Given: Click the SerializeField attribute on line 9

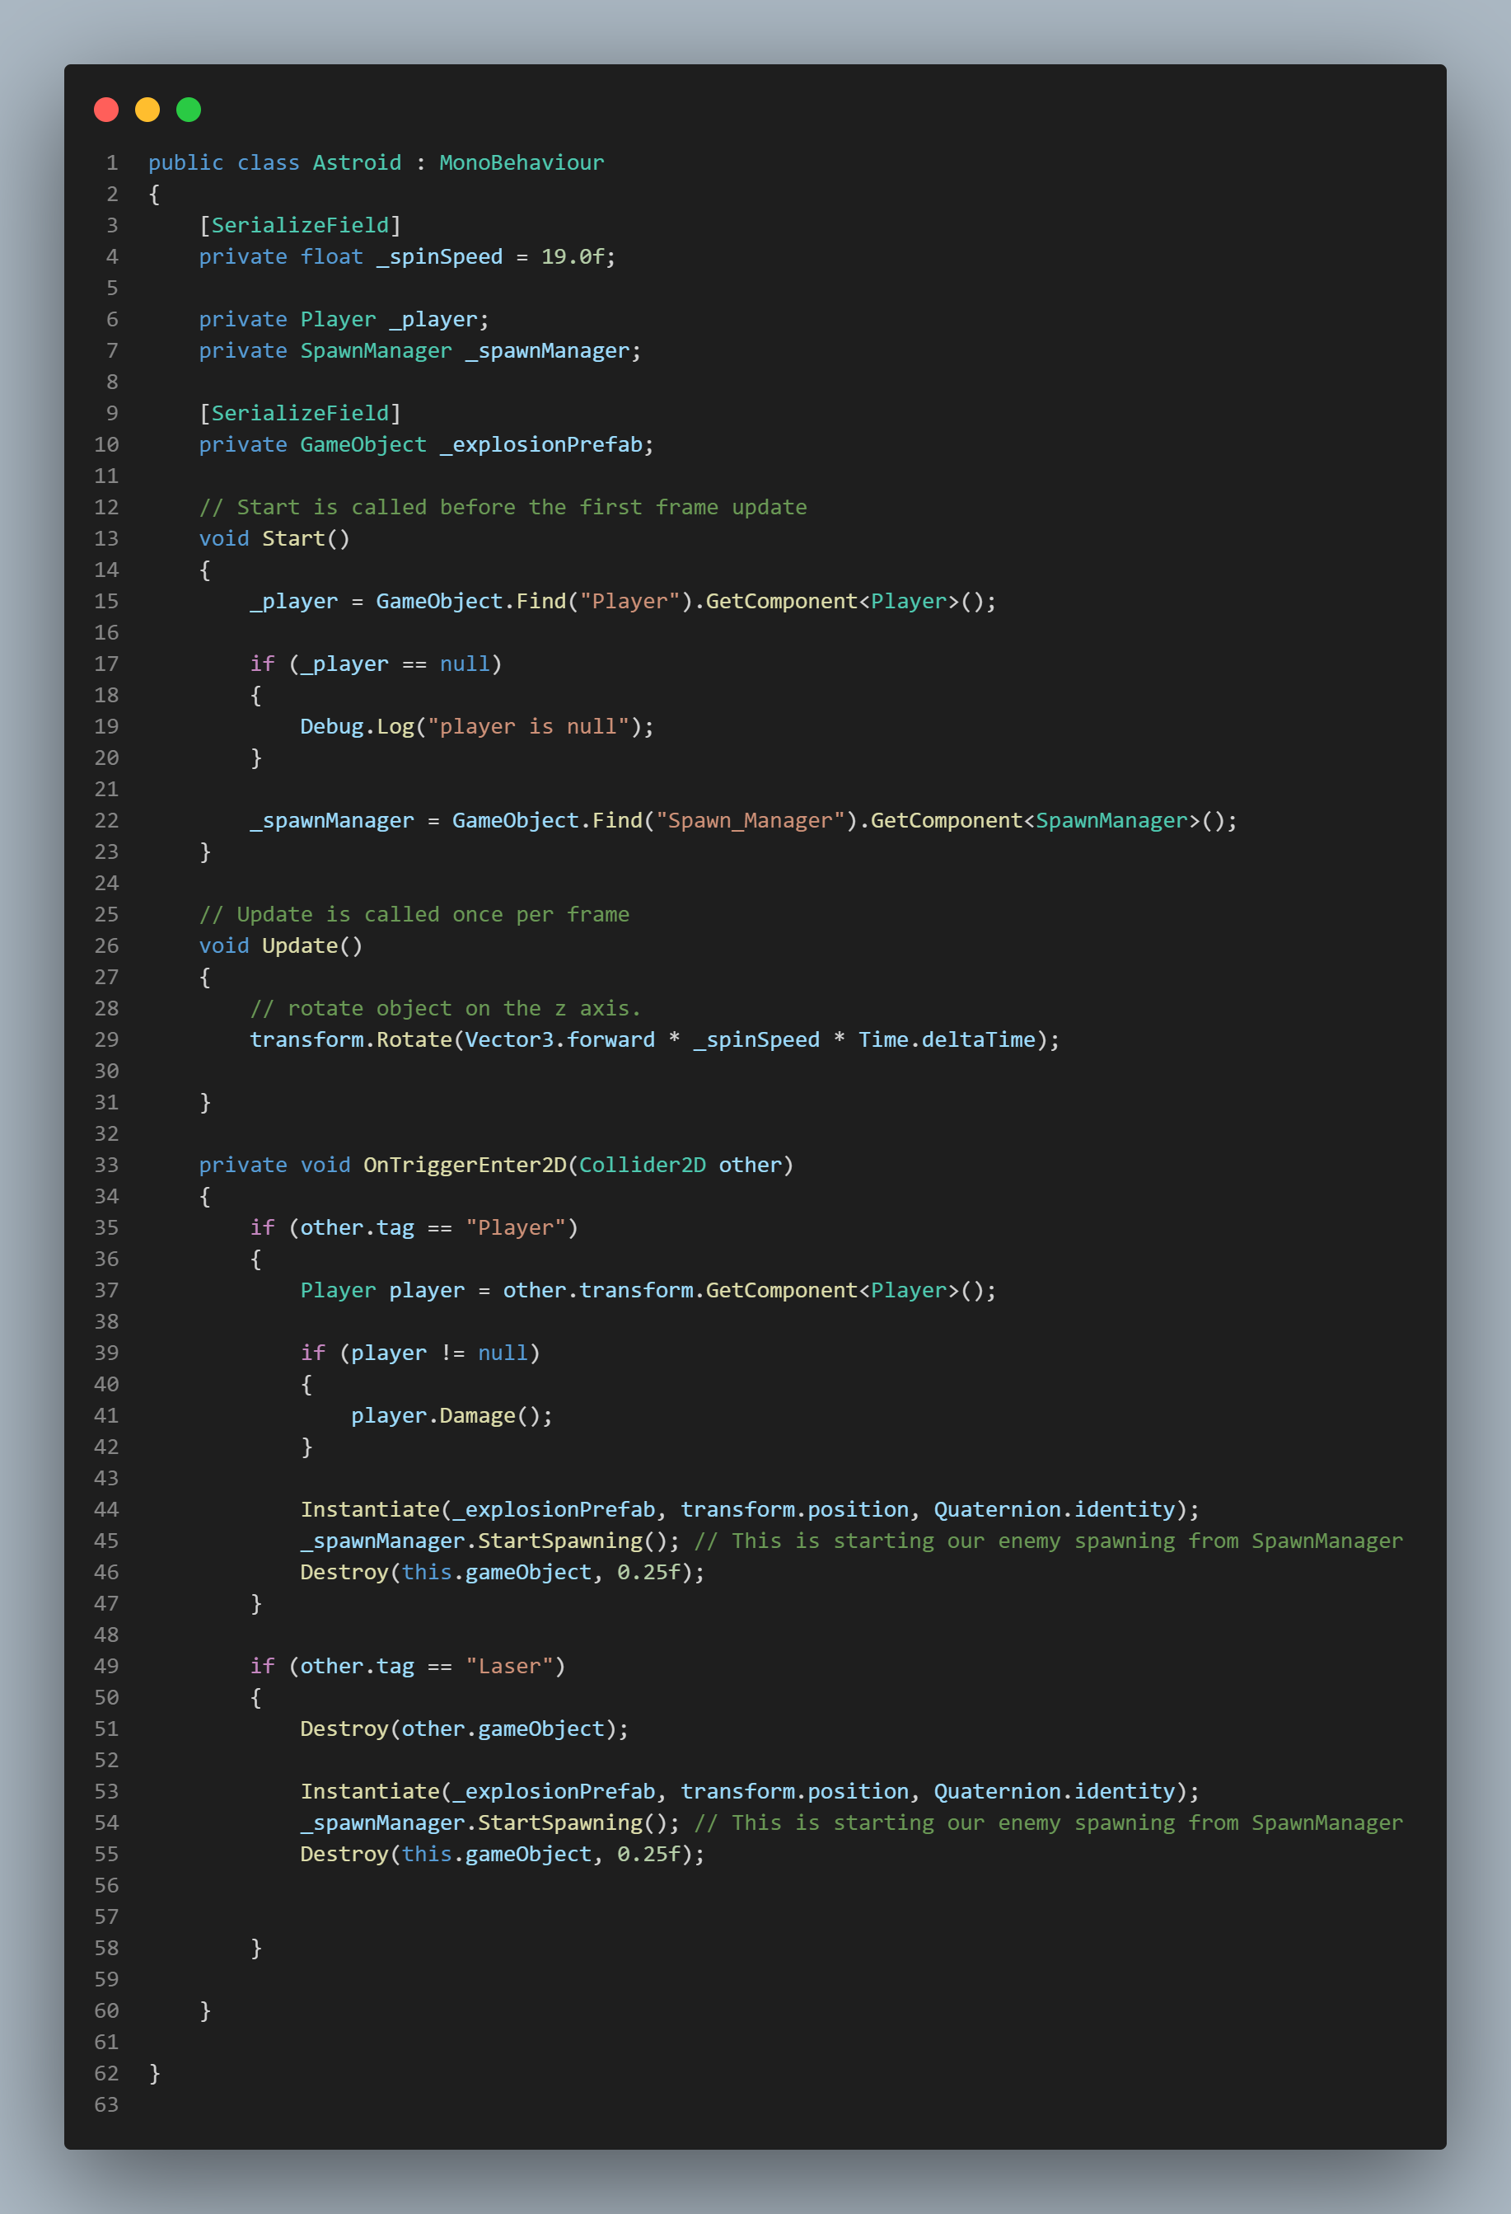Looking at the screenshot, I should coord(300,414).
